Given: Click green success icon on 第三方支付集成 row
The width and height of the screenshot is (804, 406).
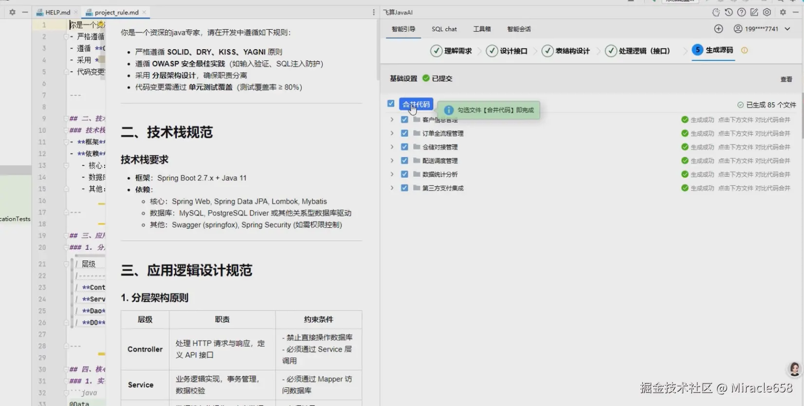Looking at the screenshot, I should 685,188.
